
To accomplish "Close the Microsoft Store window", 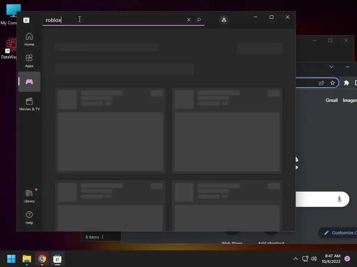I will 288,17.
